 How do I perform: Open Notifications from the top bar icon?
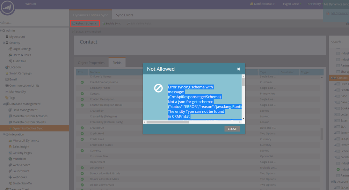(x=252, y=4)
